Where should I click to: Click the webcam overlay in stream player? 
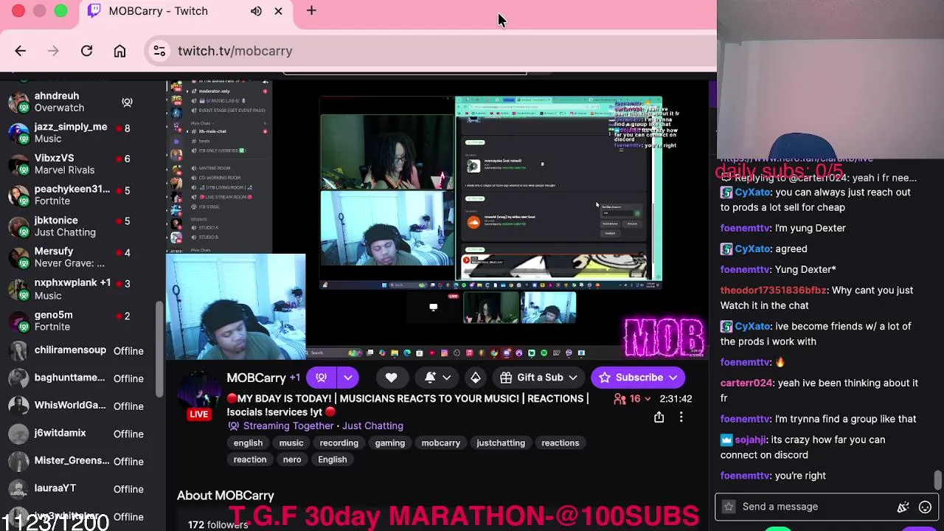236,306
